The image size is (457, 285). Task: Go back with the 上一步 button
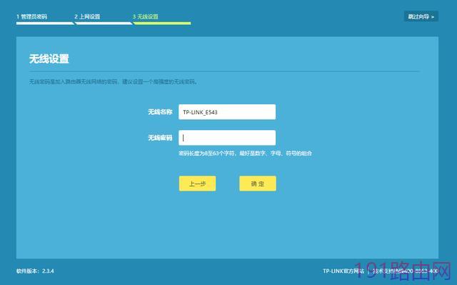[x=197, y=184]
